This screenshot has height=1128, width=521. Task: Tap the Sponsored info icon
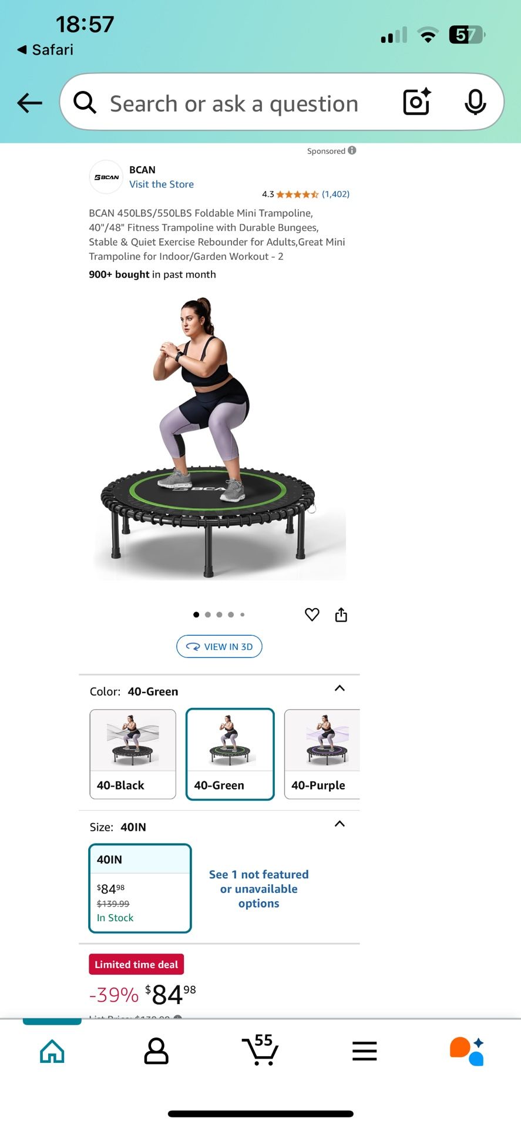352,150
